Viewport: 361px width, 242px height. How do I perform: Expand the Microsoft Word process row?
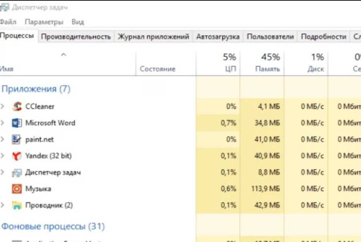pos(3,123)
